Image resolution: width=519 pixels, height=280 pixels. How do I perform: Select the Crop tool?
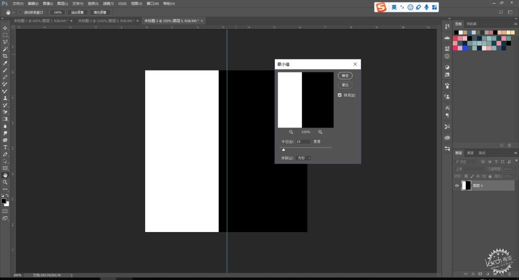pyautogui.click(x=5, y=56)
